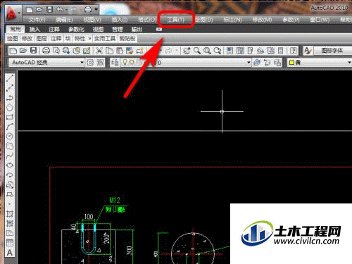Image resolution: width=352 pixels, height=264 pixels.
Task: Click Open folder in quick access toolbar
Action: [x=39, y=10]
